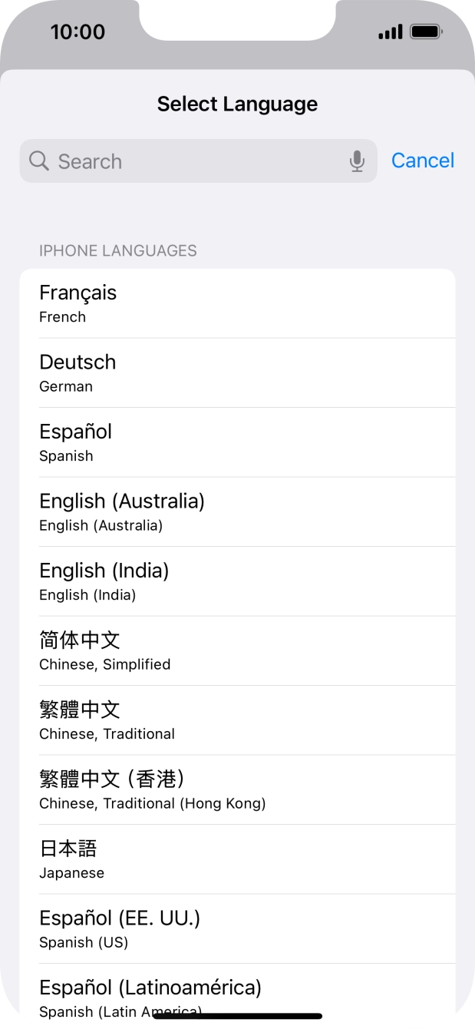Tap the battery indicator in status bar

[427, 31]
